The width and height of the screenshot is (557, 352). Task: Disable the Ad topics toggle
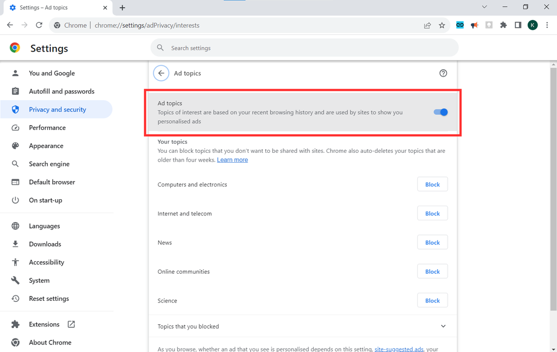tap(440, 112)
